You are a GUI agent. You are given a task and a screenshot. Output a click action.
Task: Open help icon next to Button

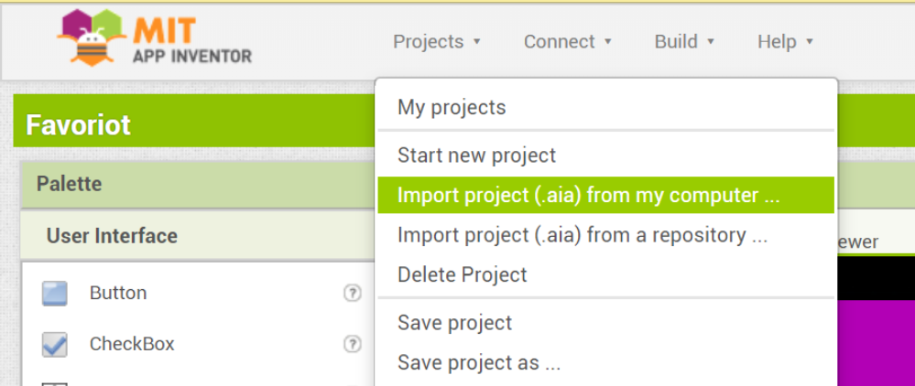[350, 294]
